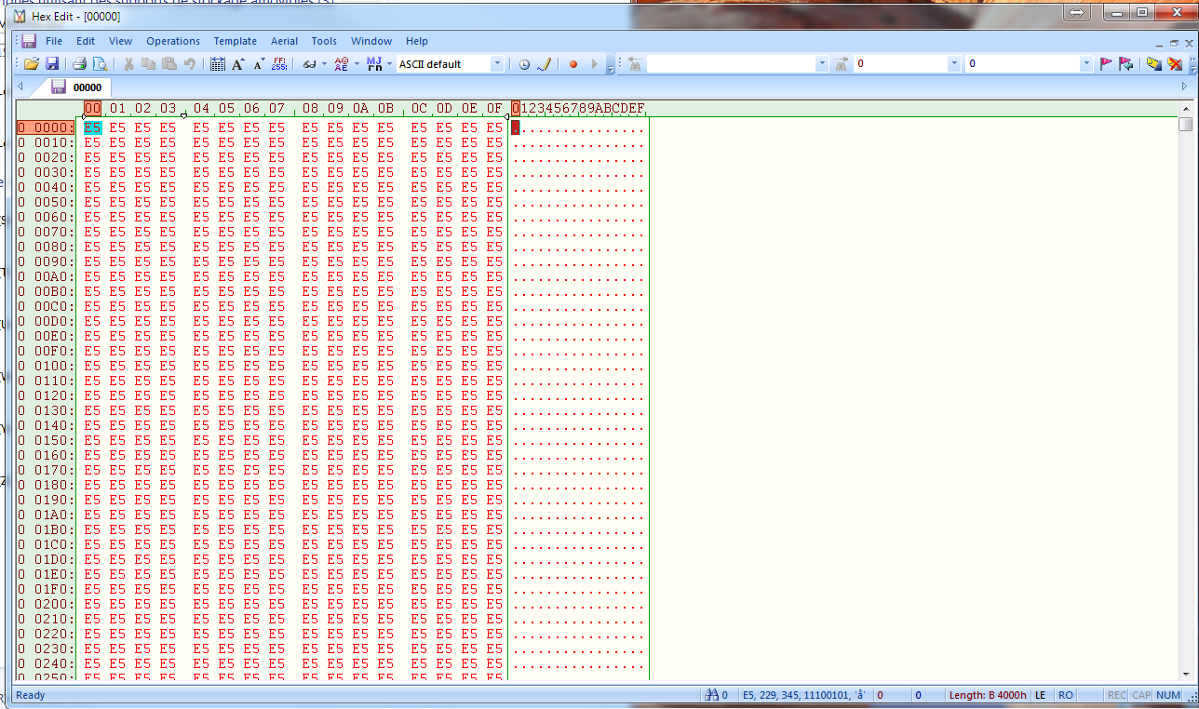The width and height of the screenshot is (1199, 709).
Task: Open dropdown arrow beside character set icon
Action: [356, 64]
